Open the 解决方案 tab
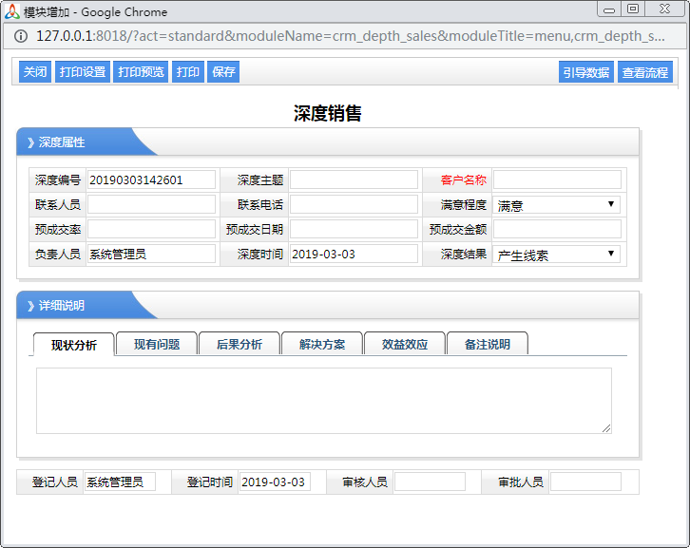690x548 pixels. [x=322, y=345]
